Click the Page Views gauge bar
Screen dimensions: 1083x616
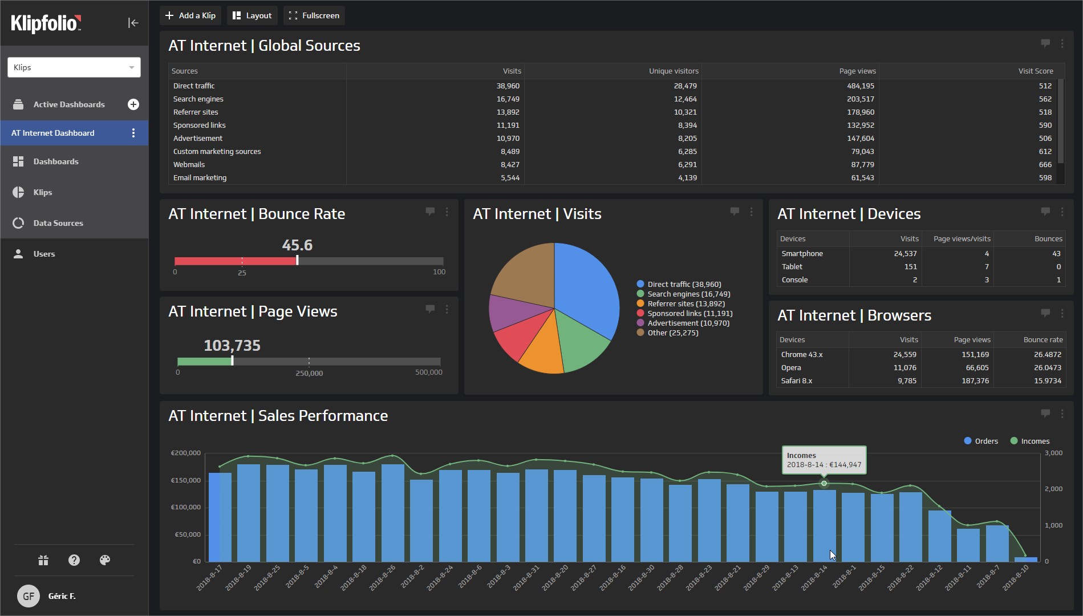tap(309, 362)
